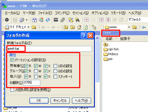Expand the back history dropdown arrow

click(48, 28)
